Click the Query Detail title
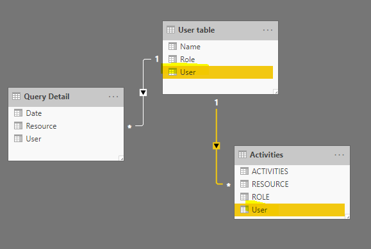The height and width of the screenshot is (249, 371). 47,97
